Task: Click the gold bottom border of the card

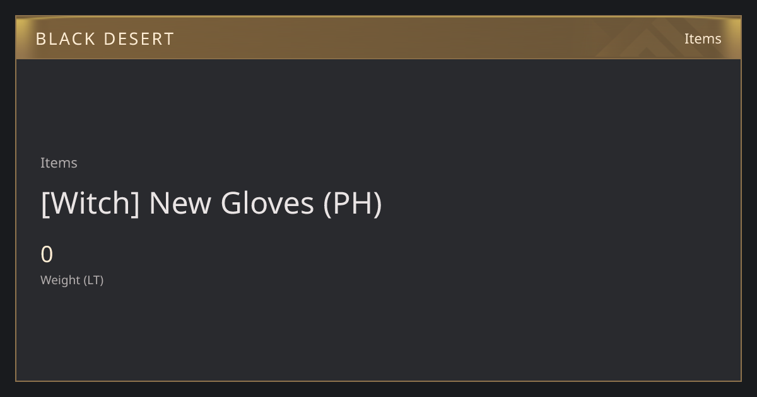Action: click(x=378, y=381)
